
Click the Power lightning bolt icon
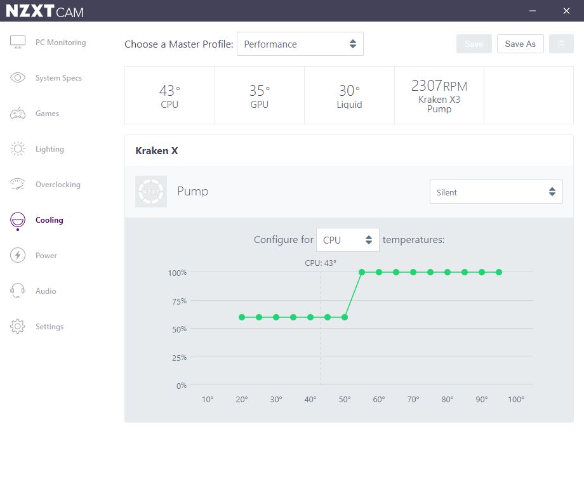pyautogui.click(x=18, y=255)
